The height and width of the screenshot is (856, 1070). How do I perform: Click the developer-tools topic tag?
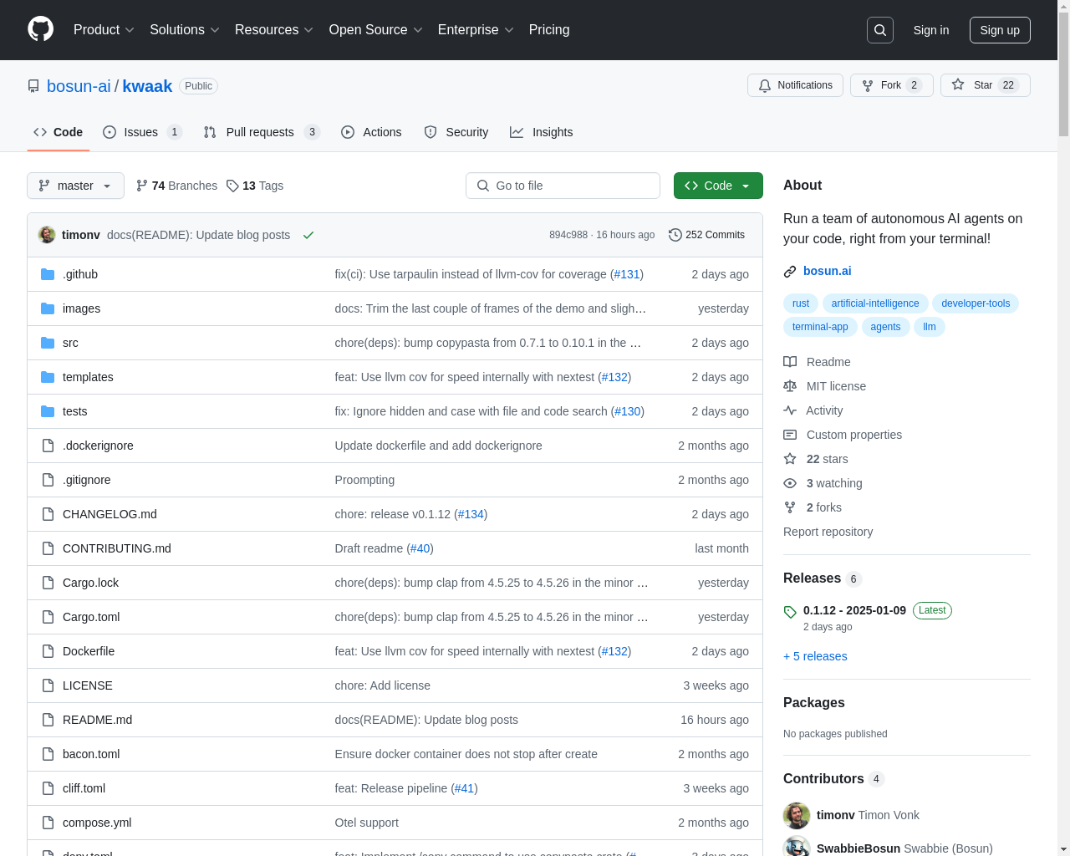[x=976, y=303]
